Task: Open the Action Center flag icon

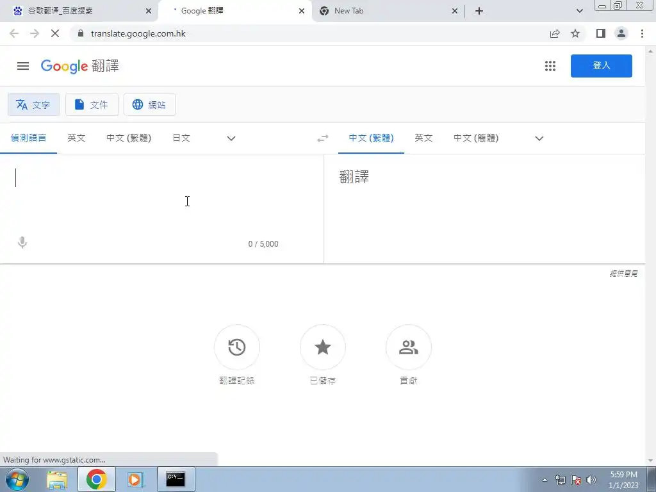Action: point(576,480)
